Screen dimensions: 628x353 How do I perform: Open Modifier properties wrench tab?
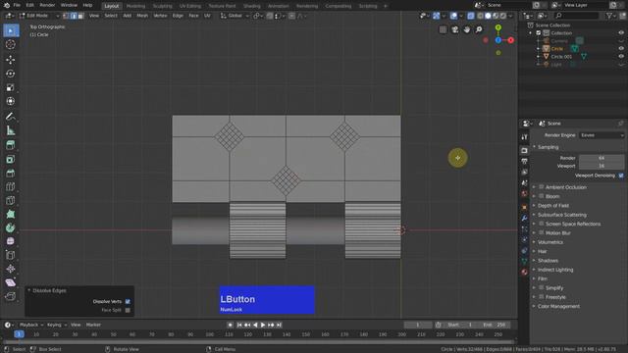[x=524, y=218]
